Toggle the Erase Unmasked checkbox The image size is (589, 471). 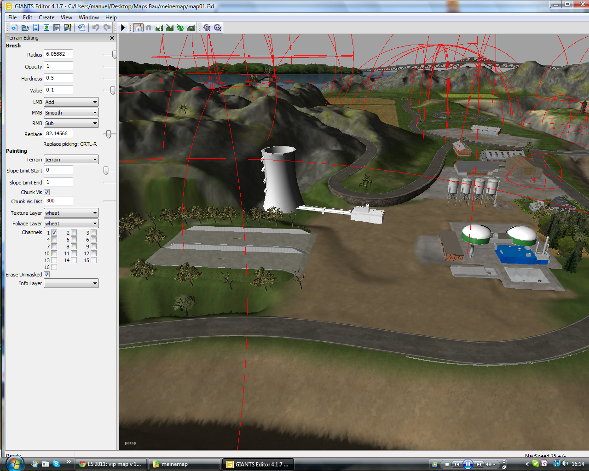(x=47, y=275)
